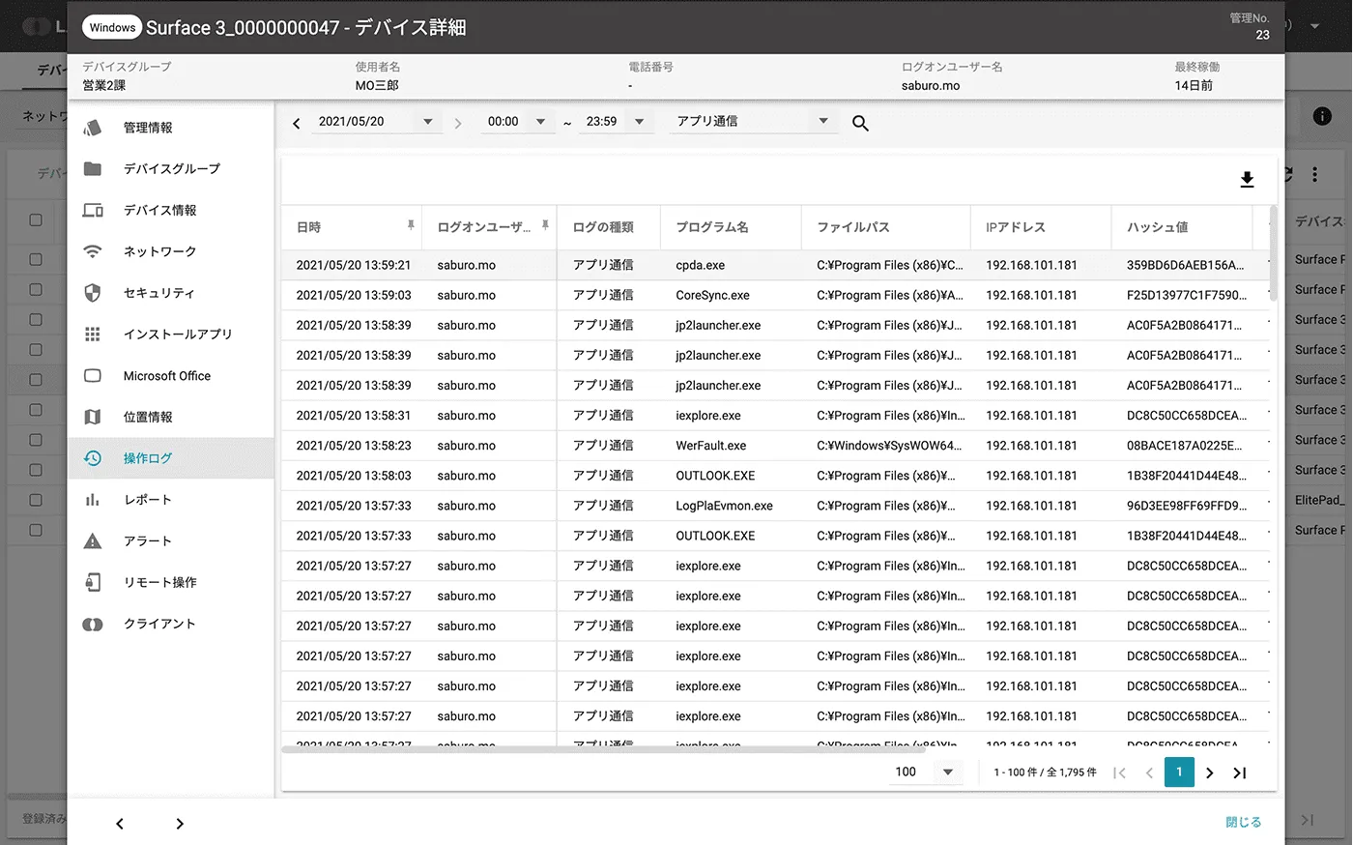Image resolution: width=1353 pixels, height=845 pixels.
Task: Check the last row checkbox in background list
Action: click(x=36, y=530)
